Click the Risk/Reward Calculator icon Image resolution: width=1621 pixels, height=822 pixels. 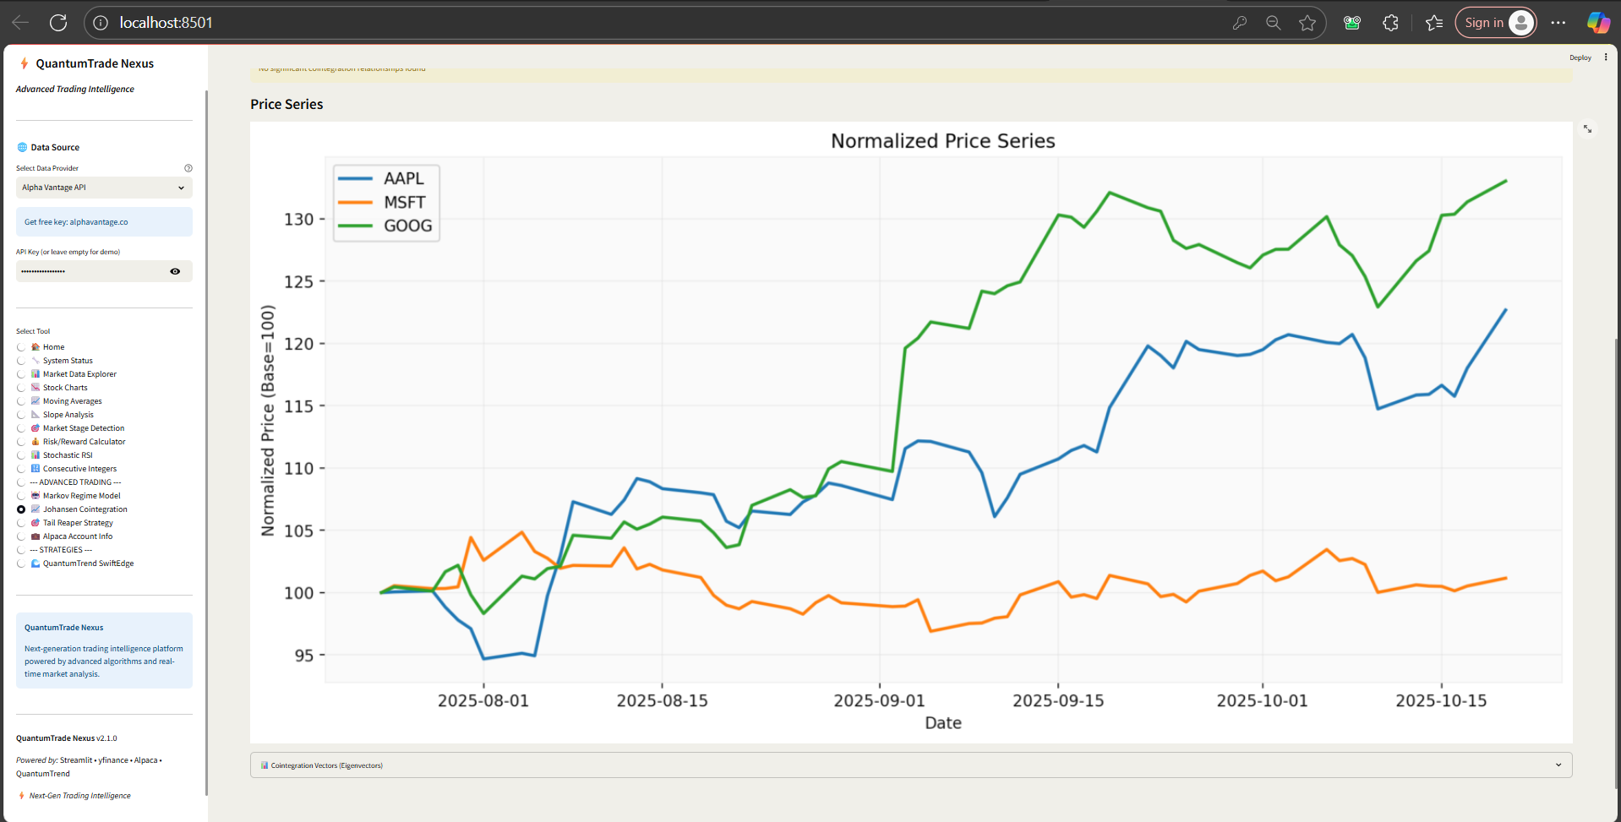point(35,442)
